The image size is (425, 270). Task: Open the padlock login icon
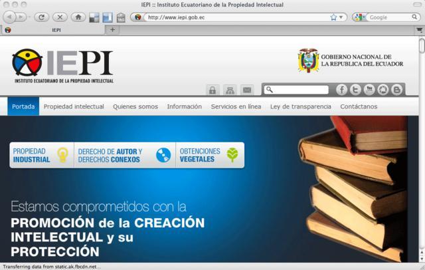[x=212, y=90]
